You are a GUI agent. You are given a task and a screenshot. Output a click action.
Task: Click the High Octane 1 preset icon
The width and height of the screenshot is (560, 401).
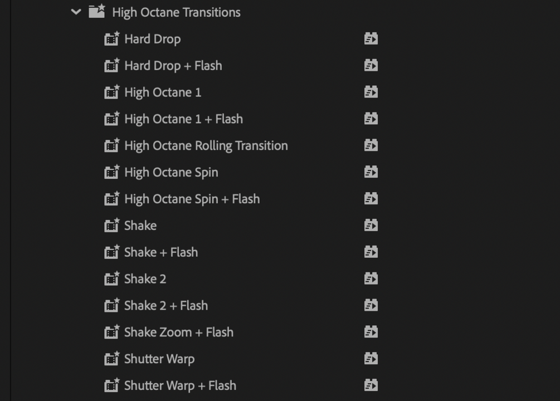click(x=112, y=92)
